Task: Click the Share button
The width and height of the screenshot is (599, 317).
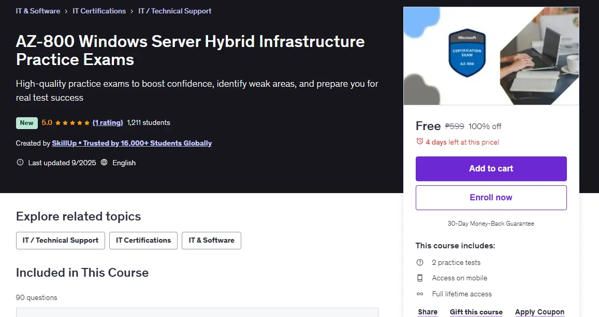Action: (x=428, y=312)
